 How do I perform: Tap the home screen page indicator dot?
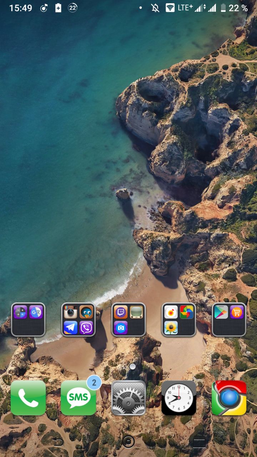[x=132, y=366]
